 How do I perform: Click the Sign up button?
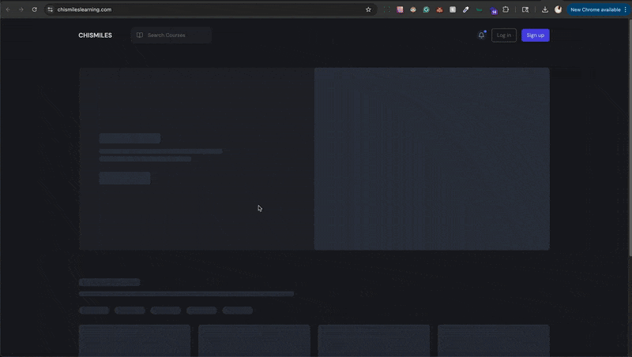click(536, 35)
